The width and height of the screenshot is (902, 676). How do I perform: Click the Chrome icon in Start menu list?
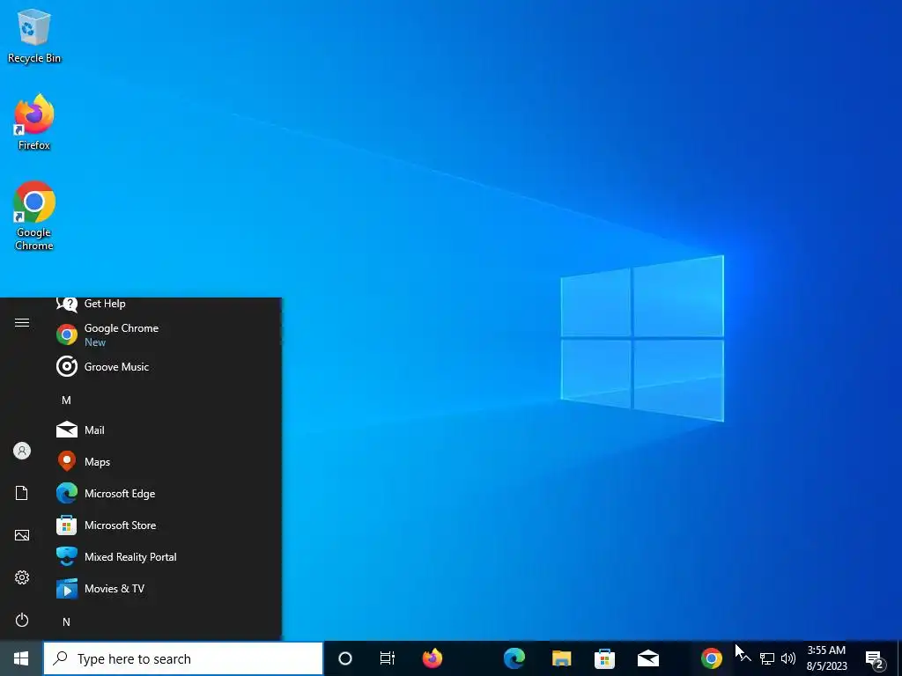[x=67, y=334]
